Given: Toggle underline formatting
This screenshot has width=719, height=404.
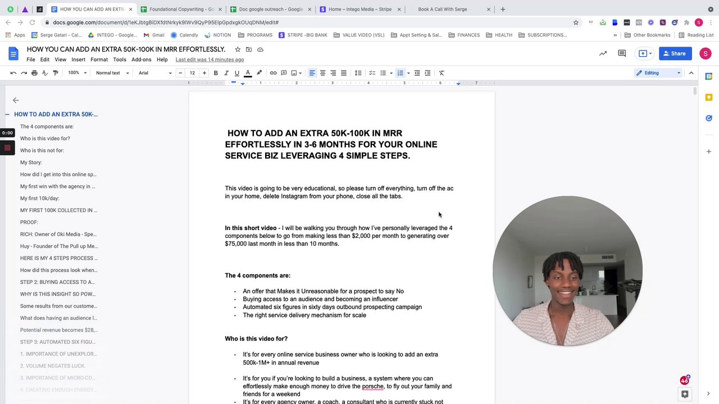Looking at the screenshot, I should coord(237,73).
